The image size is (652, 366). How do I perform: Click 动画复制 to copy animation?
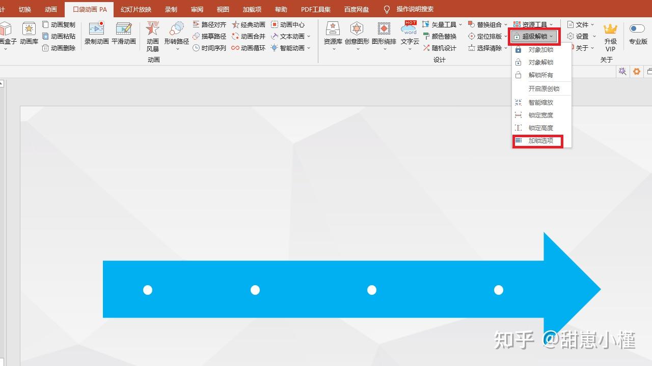click(x=59, y=24)
